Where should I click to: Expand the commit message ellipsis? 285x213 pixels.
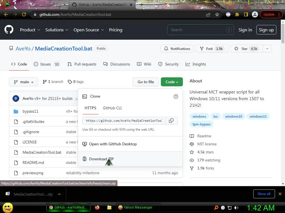click(77, 99)
